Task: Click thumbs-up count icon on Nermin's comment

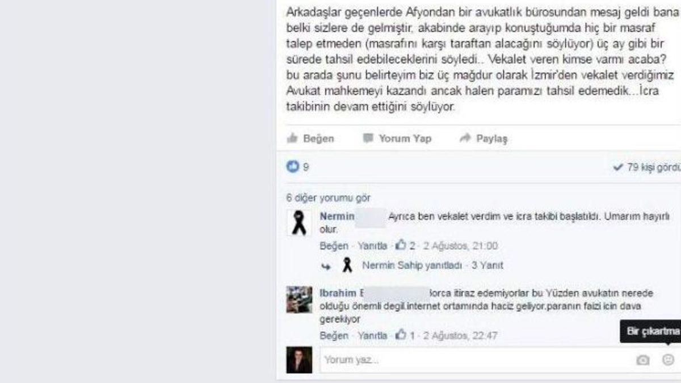Action: tap(401, 246)
